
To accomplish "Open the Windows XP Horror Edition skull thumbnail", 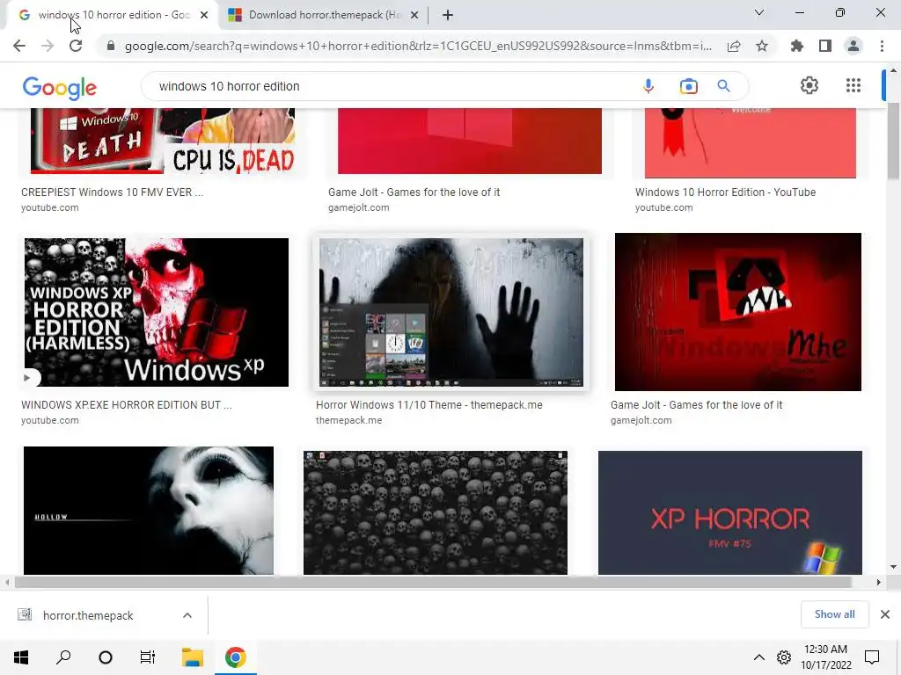I will point(157,312).
